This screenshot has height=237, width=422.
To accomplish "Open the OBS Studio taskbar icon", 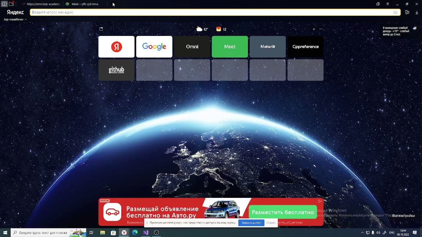I will pyautogui.click(x=157, y=233).
